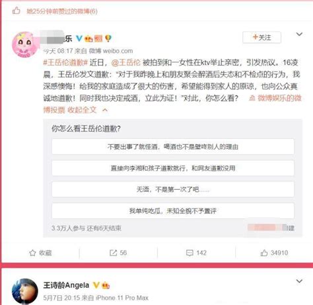The width and height of the screenshot is (313, 305).
Task: Click the thumbs-up icon beside liked posts header
Action: click(x=16, y=11)
